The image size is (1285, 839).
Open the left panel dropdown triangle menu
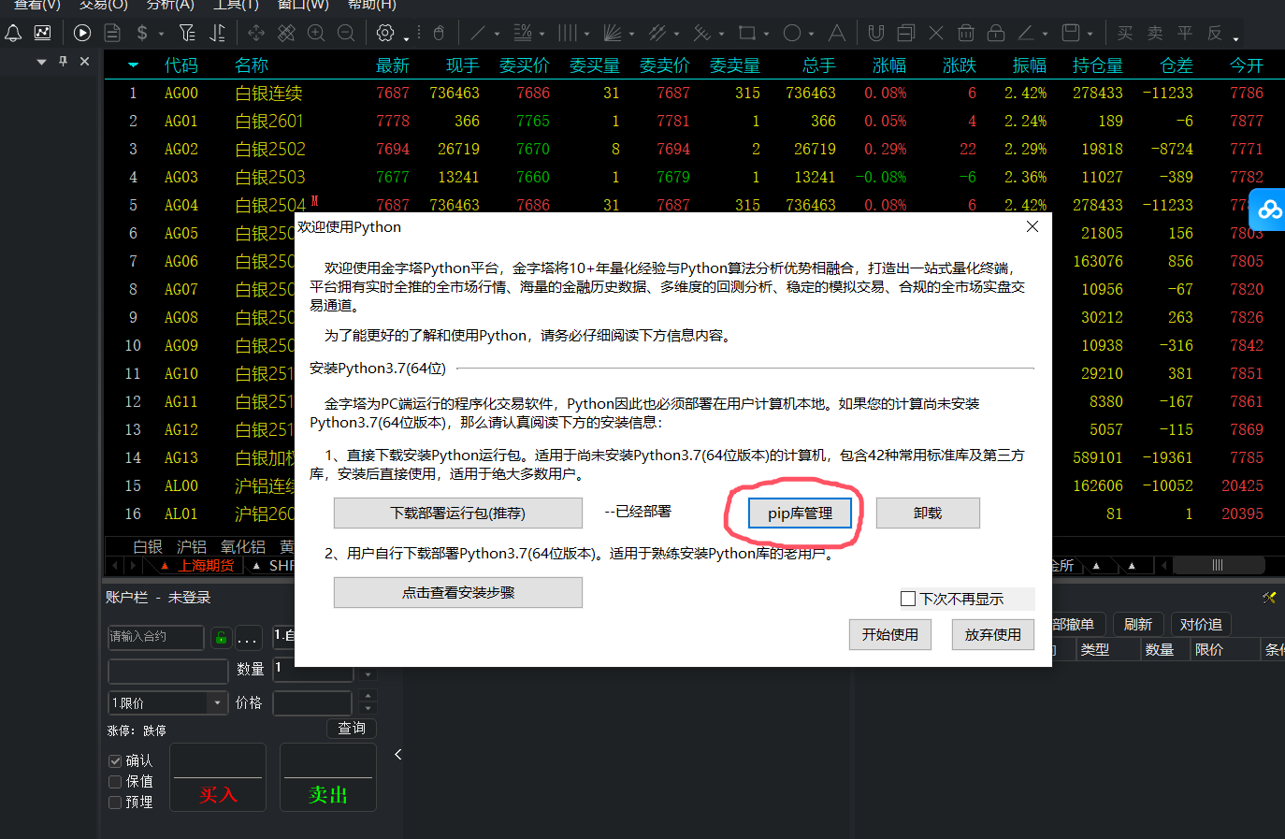[x=41, y=62]
